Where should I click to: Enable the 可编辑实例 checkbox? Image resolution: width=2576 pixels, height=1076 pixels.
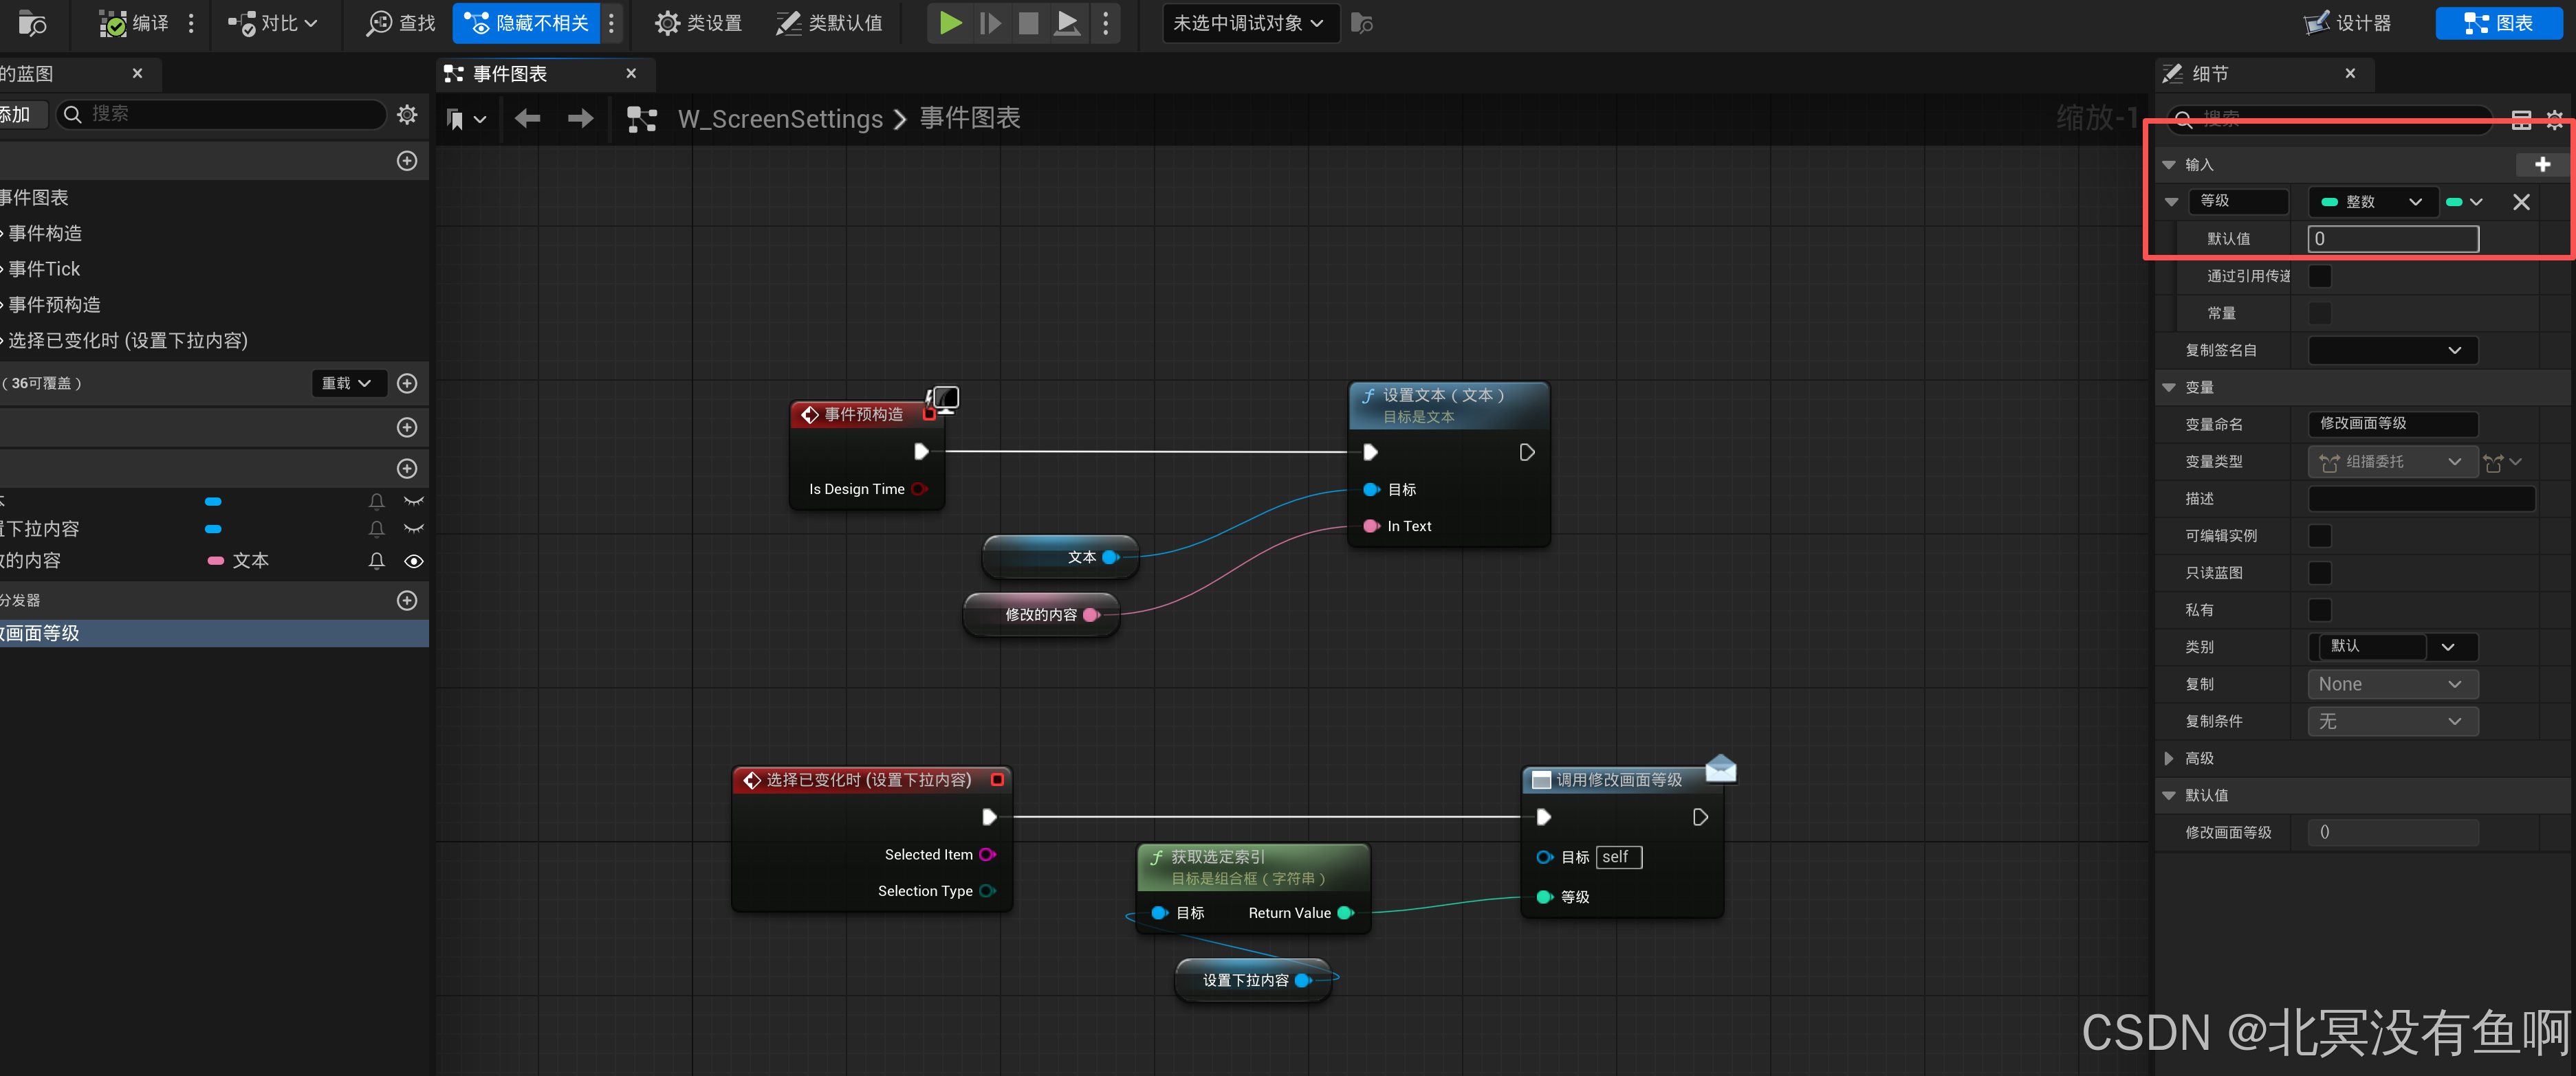(2320, 535)
